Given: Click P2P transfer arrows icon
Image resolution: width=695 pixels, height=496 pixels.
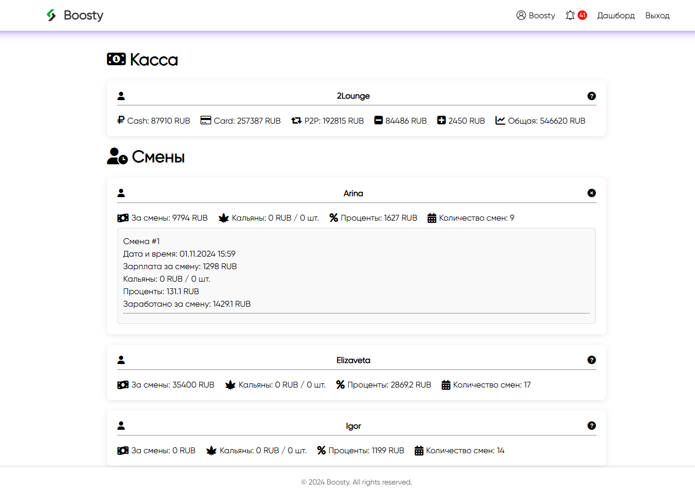Looking at the screenshot, I should pos(296,120).
